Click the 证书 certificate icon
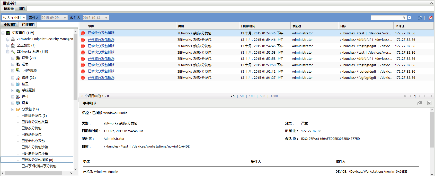 pyautogui.click(x=18, y=64)
